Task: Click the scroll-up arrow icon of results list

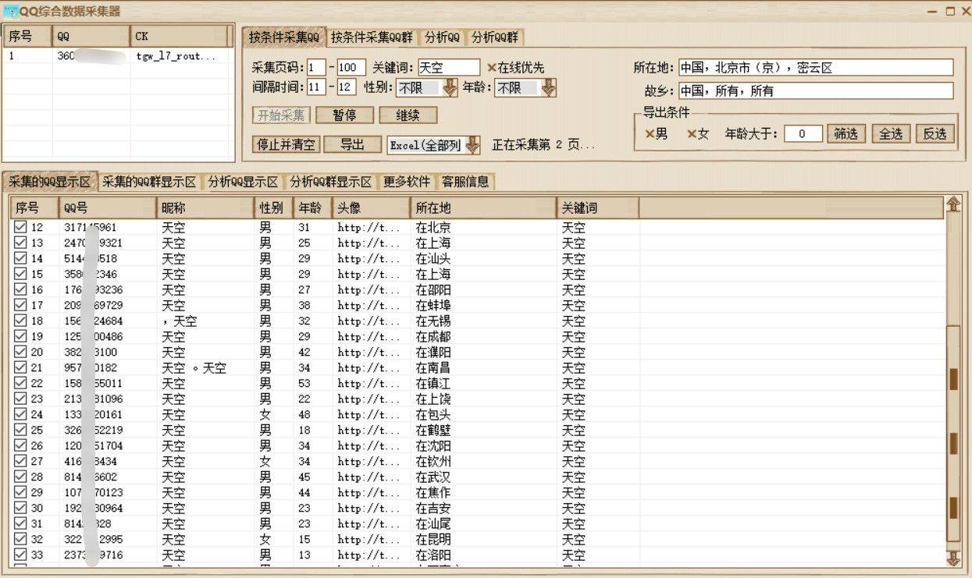Action: (x=952, y=205)
